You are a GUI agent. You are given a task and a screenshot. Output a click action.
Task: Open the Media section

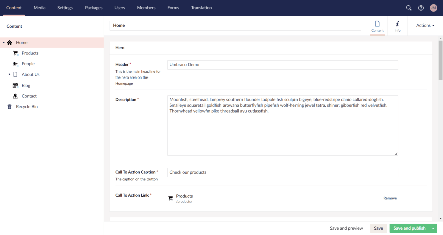pos(40,8)
